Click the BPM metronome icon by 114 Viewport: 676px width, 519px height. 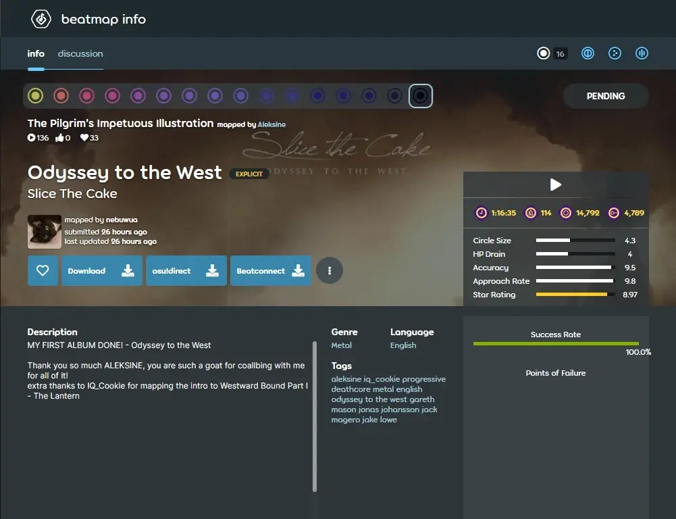530,213
